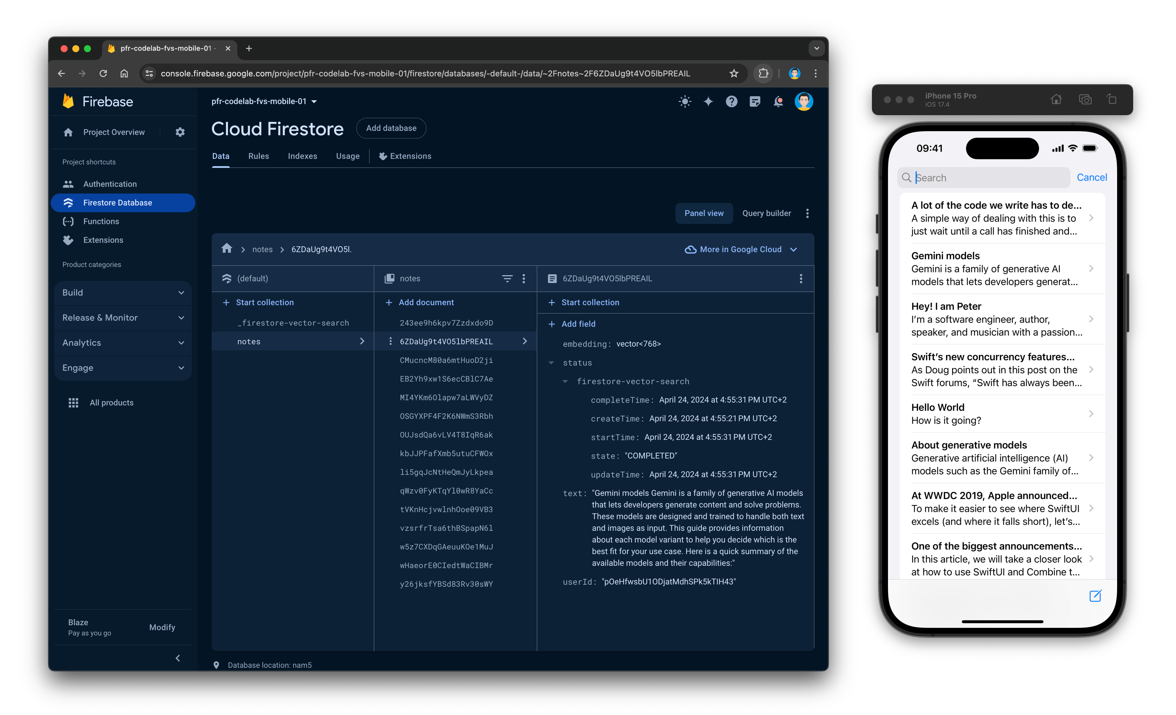
Task: Toggle the Panel view button
Action: [x=704, y=212]
